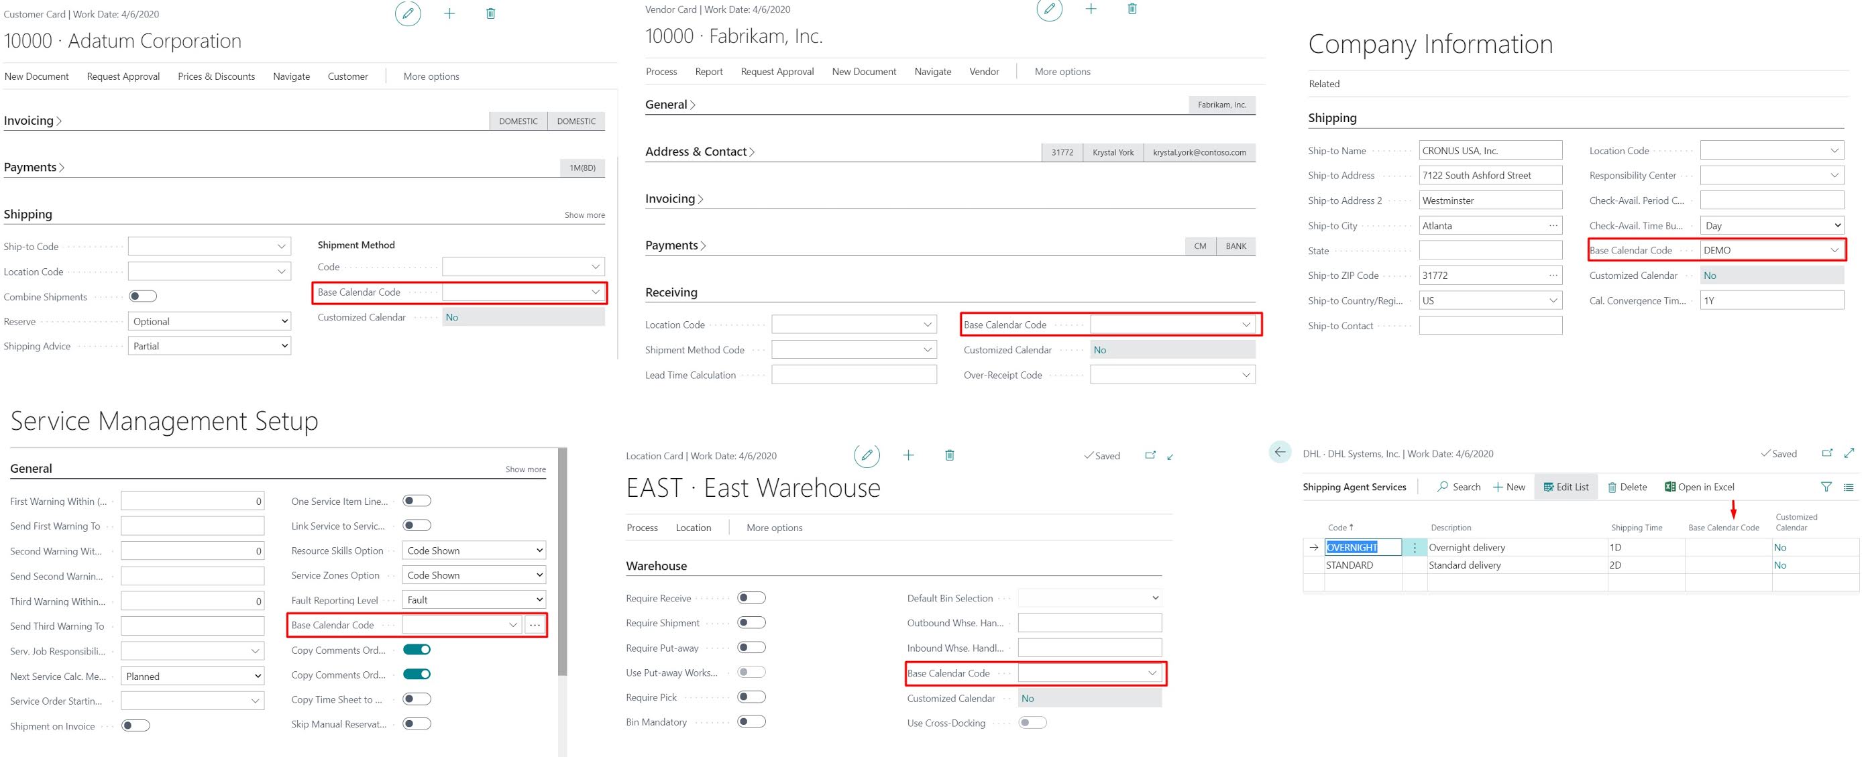This screenshot has height=757, width=1868.
Task: Click the edit pencil icon on Adatum Corporation card
Action: pyautogui.click(x=408, y=13)
